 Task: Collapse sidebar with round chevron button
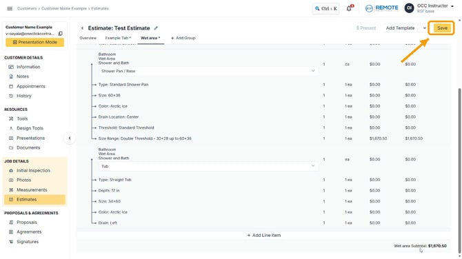(x=70, y=138)
